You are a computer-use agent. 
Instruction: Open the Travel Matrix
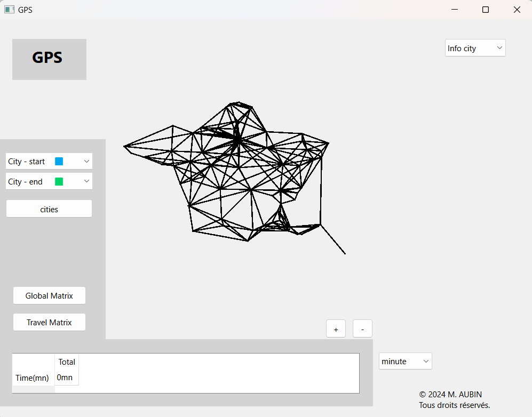point(49,322)
